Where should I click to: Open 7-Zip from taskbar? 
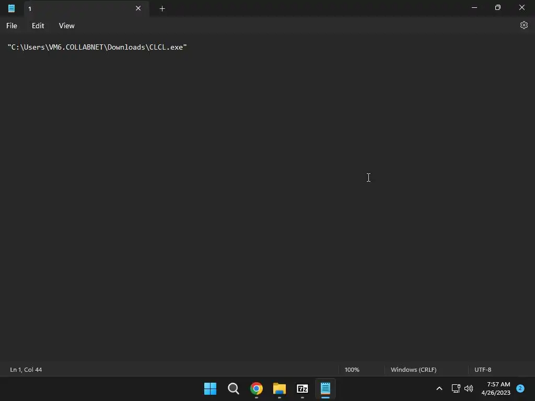303,388
